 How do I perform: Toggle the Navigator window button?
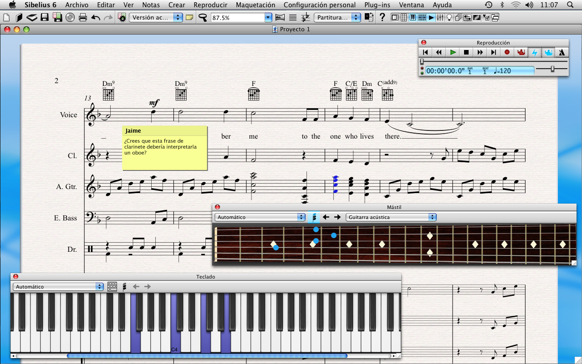394,18
